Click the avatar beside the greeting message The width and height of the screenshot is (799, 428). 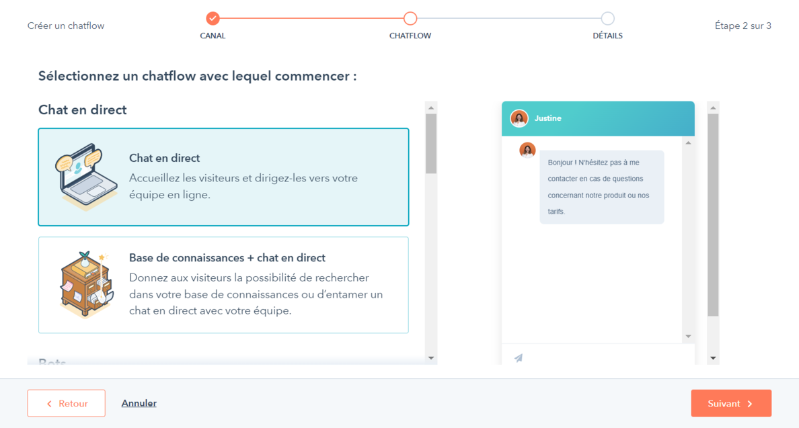[527, 150]
